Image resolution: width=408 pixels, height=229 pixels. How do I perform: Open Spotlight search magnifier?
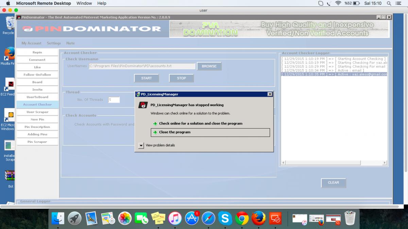(389, 3)
